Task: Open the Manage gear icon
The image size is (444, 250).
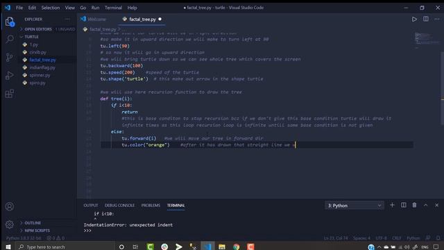Action: coord(9,224)
